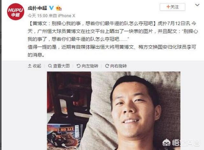This screenshot has width=204, height=150.
Task: Click the man's selfie photo
Action: 113,111
